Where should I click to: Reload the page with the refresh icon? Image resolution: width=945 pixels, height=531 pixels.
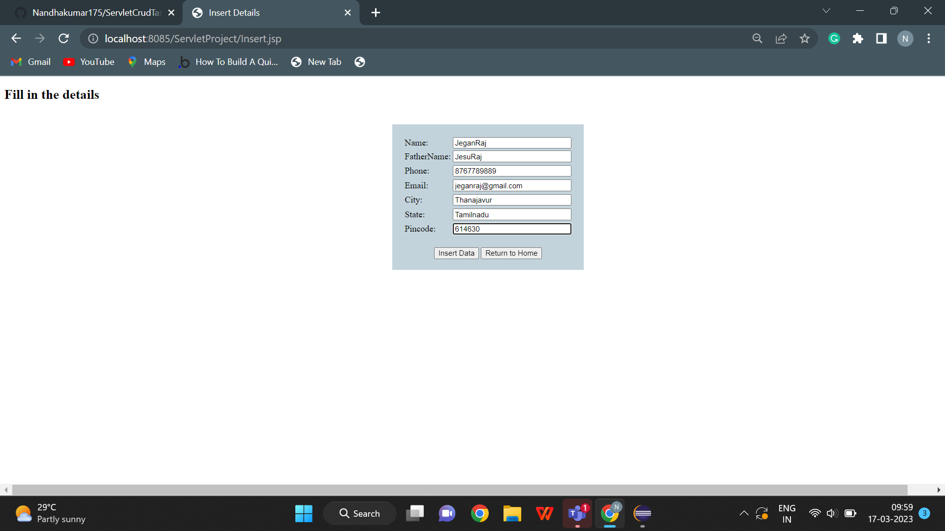63,38
